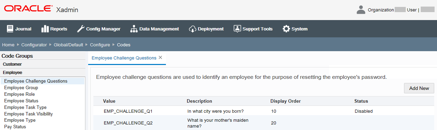Click 'What is your mother's maiden name?' cell

point(218,123)
